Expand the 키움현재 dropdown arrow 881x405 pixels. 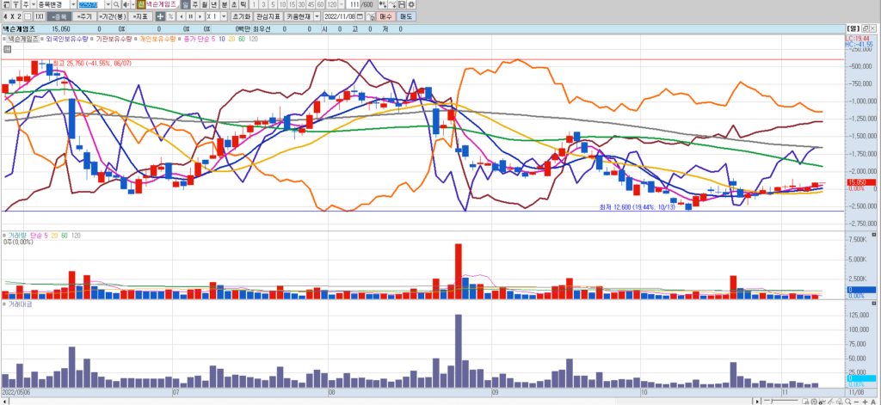317,16
